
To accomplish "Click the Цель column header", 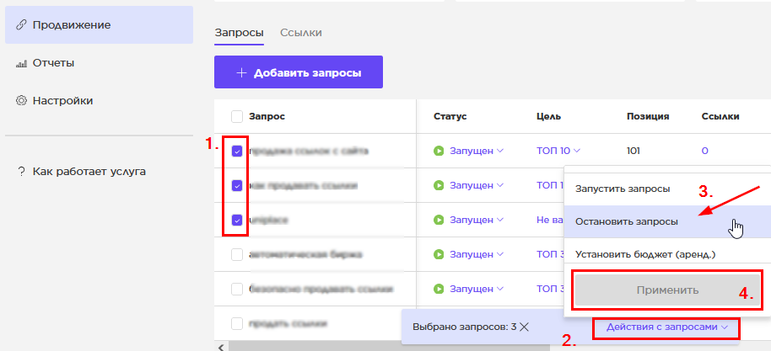I will (x=549, y=116).
